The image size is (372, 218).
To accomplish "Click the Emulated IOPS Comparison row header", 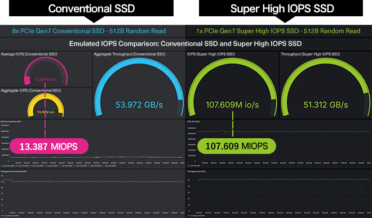I will [185, 44].
